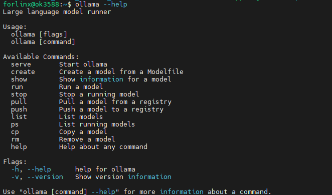Click 'information' in the show description
The width and height of the screenshot is (332, 195).
coord(101,79)
